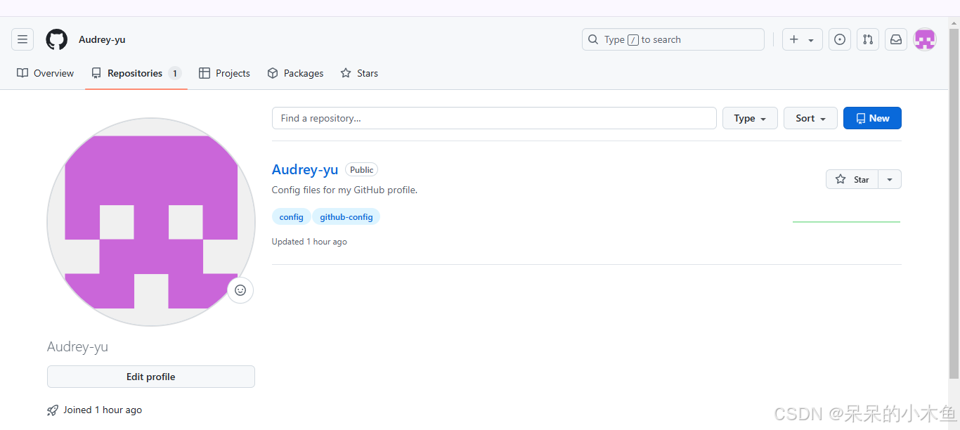
Task: Click the 'Joined 1 hour ago' text
Action: tap(103, 410)
